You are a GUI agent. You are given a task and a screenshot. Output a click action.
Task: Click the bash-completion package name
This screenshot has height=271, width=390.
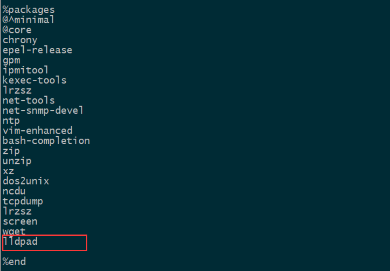46,141
